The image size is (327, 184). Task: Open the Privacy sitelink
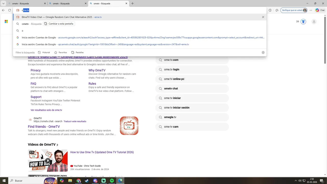pyautogui.click(x=36, y=70)
